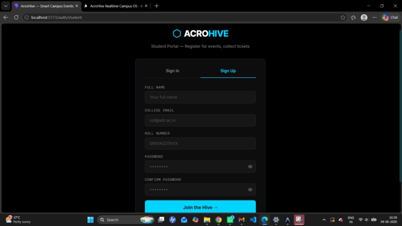This screenshot has width=402, height=226.
Task: Open the browser tab actions dropdown
Action: point(5,6)
